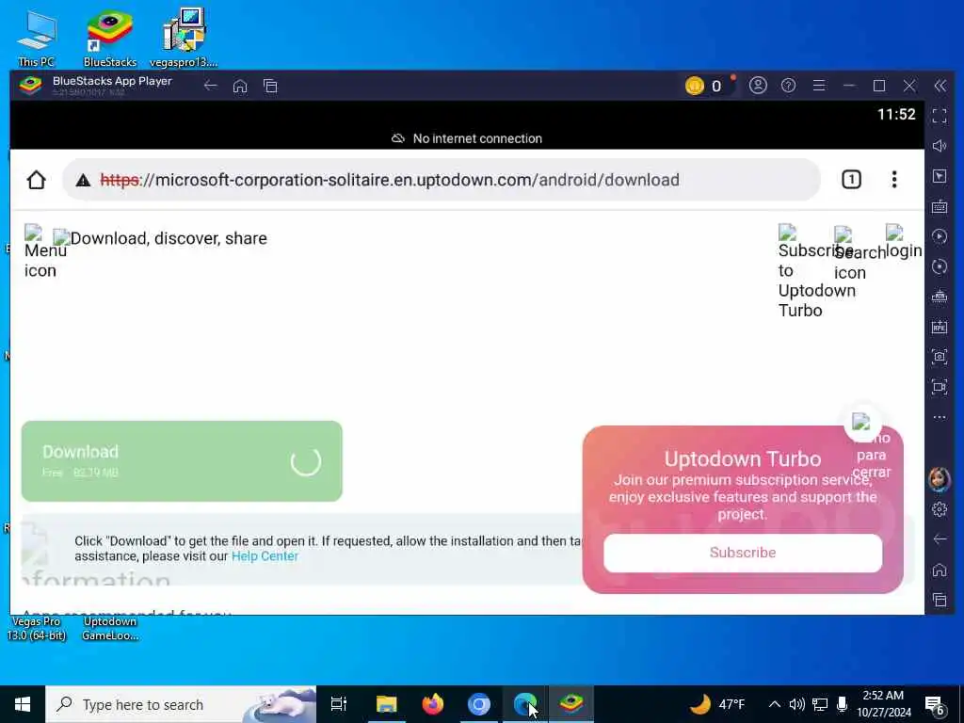Open BlueStacks settings gear in the sidebar
This screenshot has height=723, width=964.
pos(940,509)
